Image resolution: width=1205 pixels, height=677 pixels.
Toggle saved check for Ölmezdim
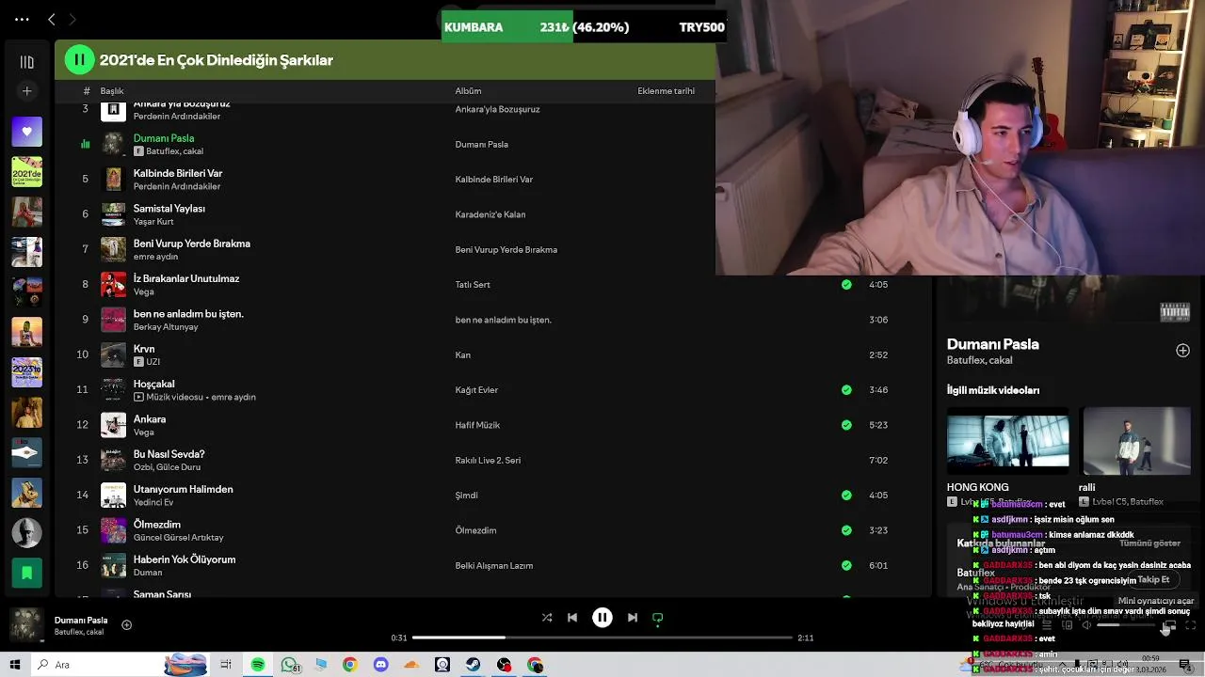point(846,530)
